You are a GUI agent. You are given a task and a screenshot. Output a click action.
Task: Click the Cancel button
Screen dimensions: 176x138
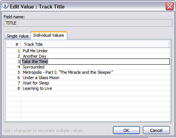tap(156, 130)
